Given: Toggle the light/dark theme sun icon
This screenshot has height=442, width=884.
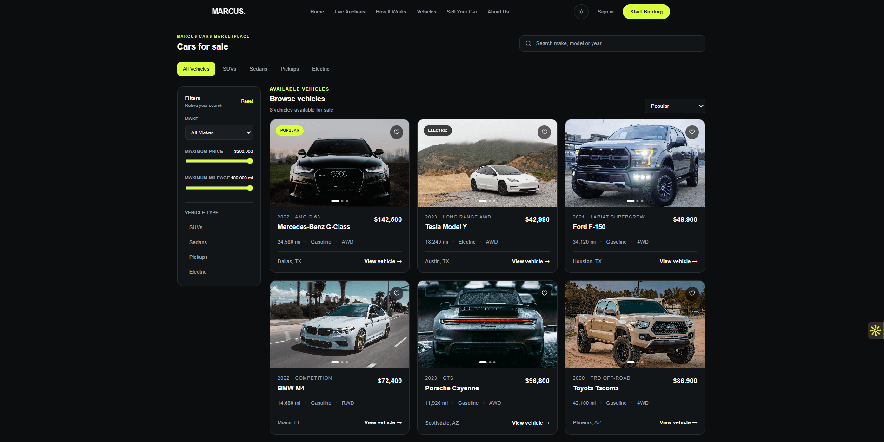Looking at the screenshot, I should click(x=581, y=12).
